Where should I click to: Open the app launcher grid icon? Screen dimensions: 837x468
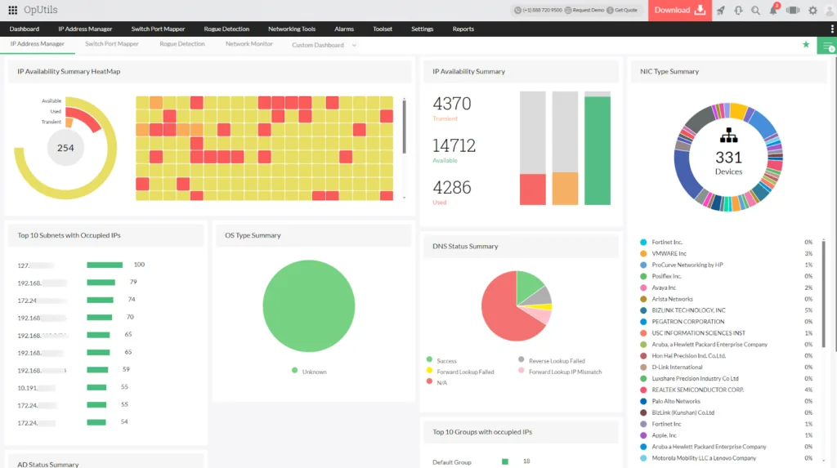(x=12, y=10)
